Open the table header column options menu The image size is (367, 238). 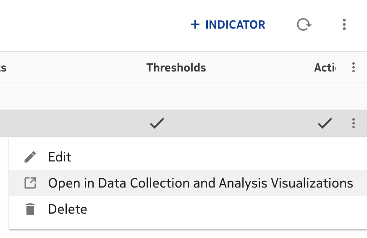[x=354, y=67]
